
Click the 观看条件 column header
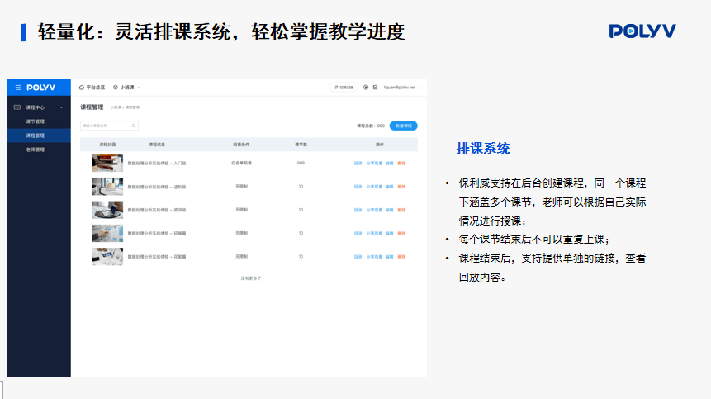[x=241, y=145]
